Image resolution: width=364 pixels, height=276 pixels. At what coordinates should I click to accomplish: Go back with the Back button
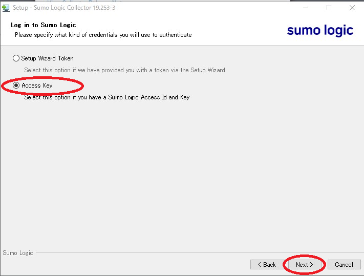(267, 265)
